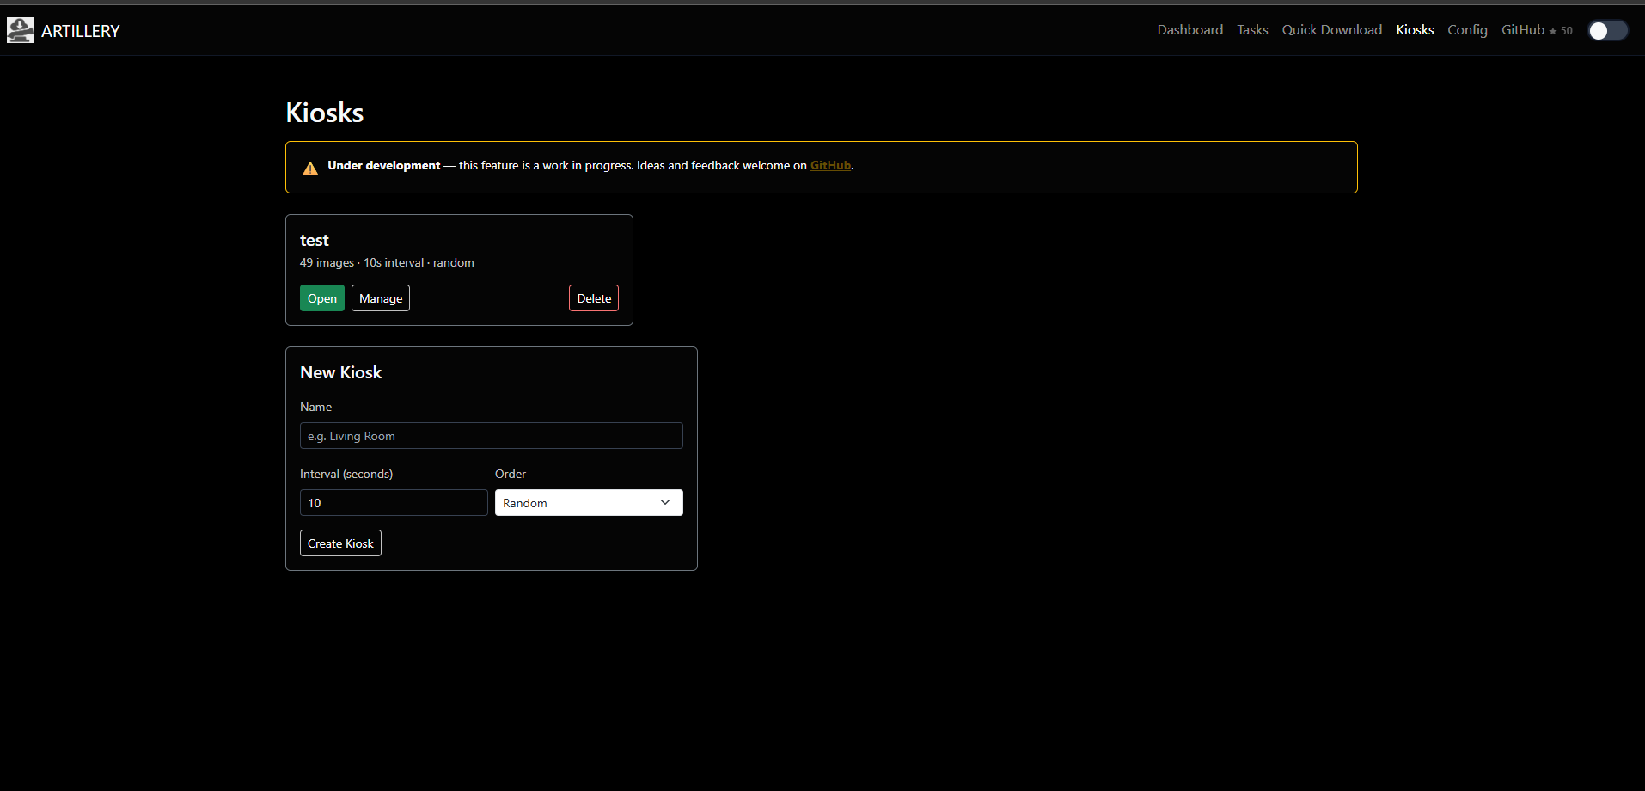Focus the Interval seconds input

(394, 503)
